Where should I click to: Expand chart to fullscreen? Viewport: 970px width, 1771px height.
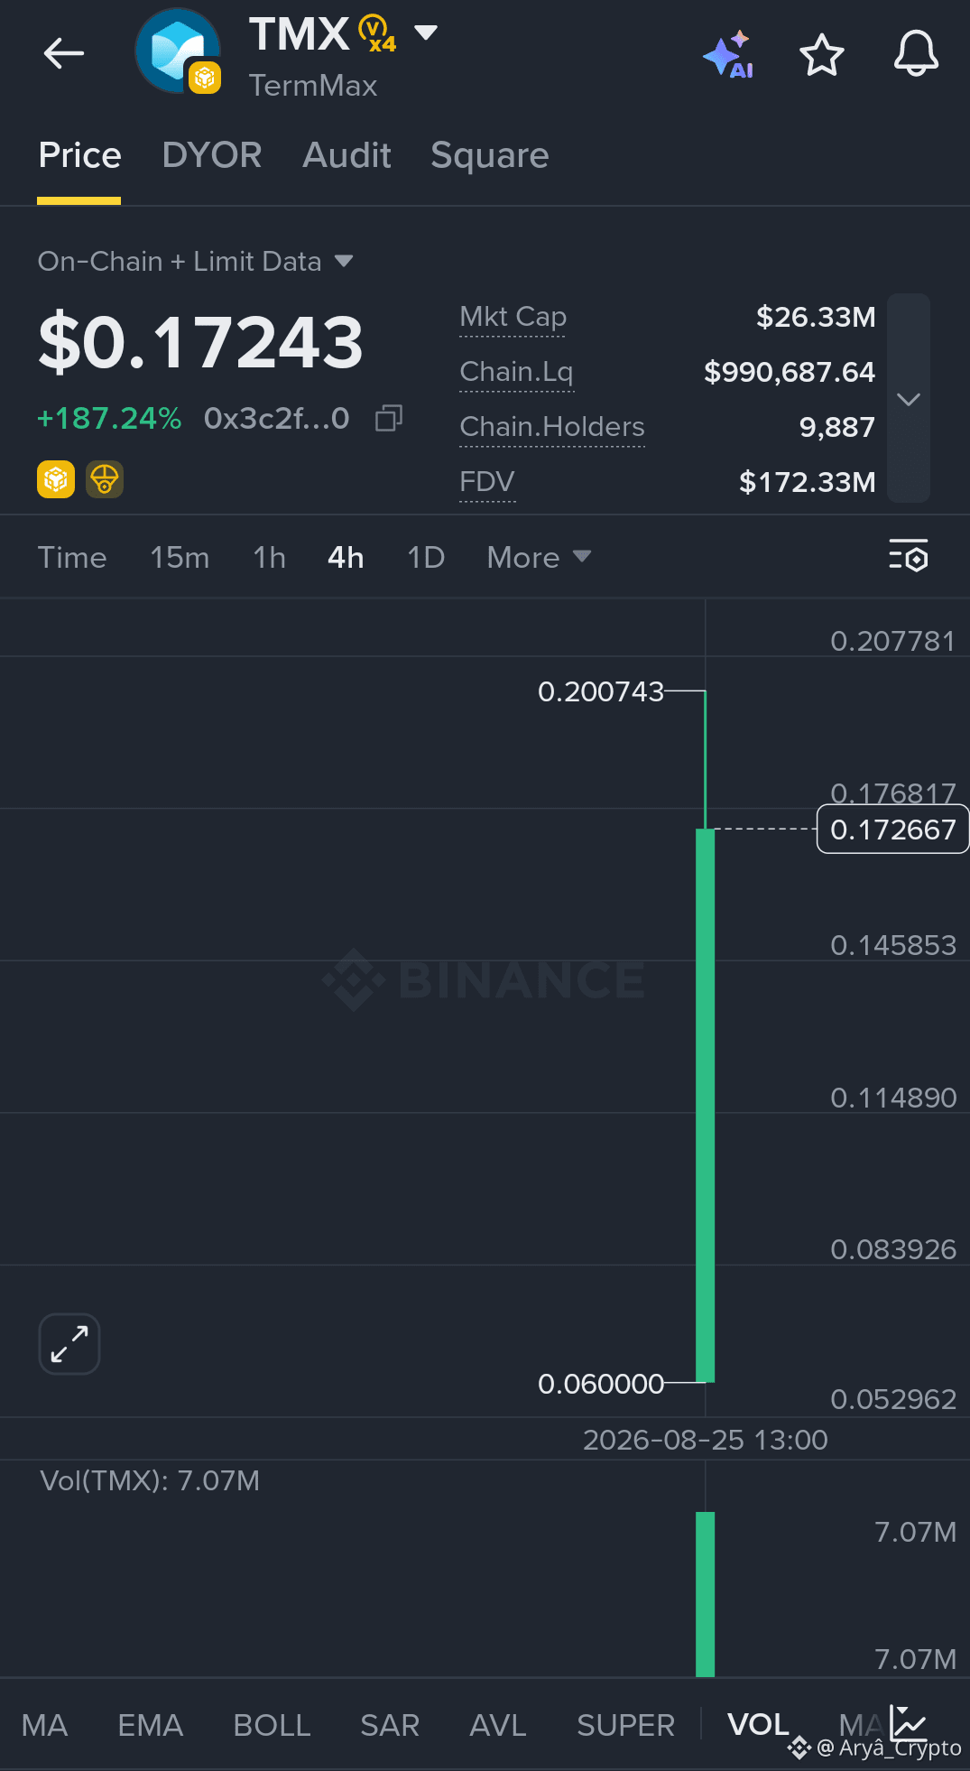pyautogui.click(x=69, y=1344)
